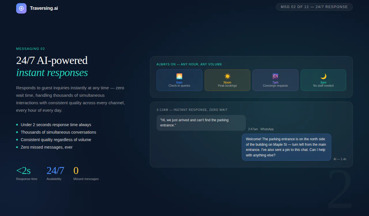Click the 24/7 AI-powered headline
The image size is (369, 216).
[52, 60]
